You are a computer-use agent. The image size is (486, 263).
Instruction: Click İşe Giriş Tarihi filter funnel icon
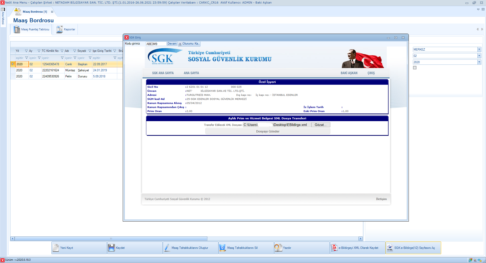pos(115,51)
